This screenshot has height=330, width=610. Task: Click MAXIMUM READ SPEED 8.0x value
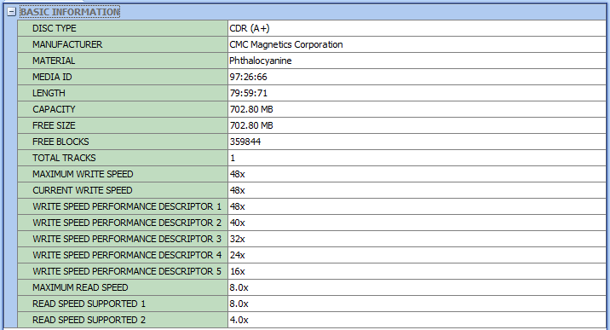[x=239, y=287]
